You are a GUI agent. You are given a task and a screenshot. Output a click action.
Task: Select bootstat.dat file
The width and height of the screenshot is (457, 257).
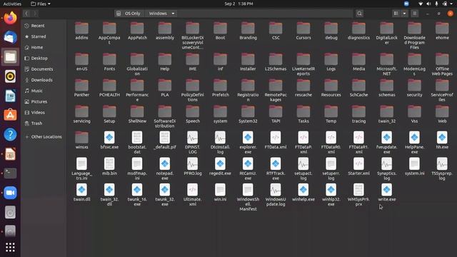click(137, 143)
